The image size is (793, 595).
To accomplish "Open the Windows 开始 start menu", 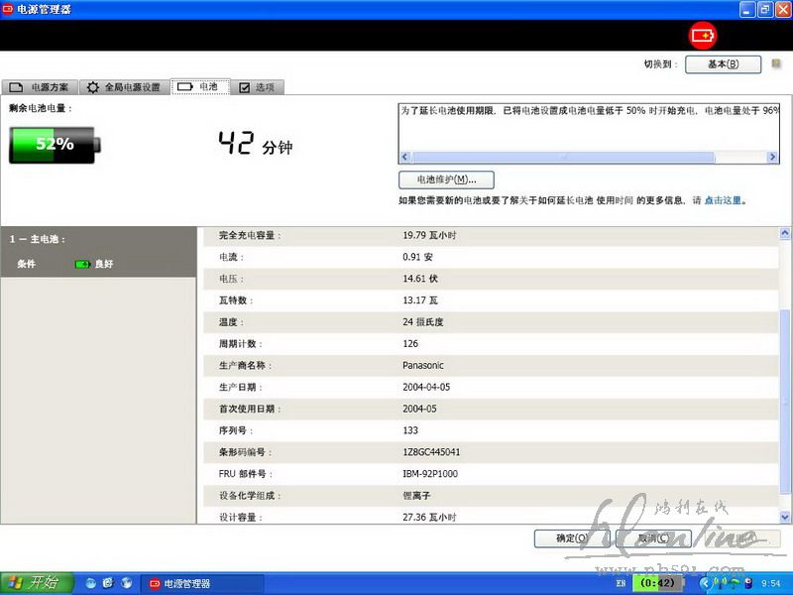I will point(33,583).
